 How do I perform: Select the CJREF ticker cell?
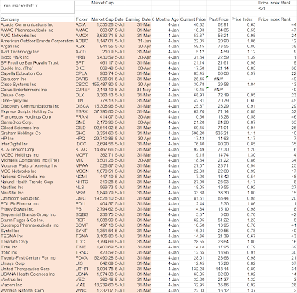click(x=83, y=90)
